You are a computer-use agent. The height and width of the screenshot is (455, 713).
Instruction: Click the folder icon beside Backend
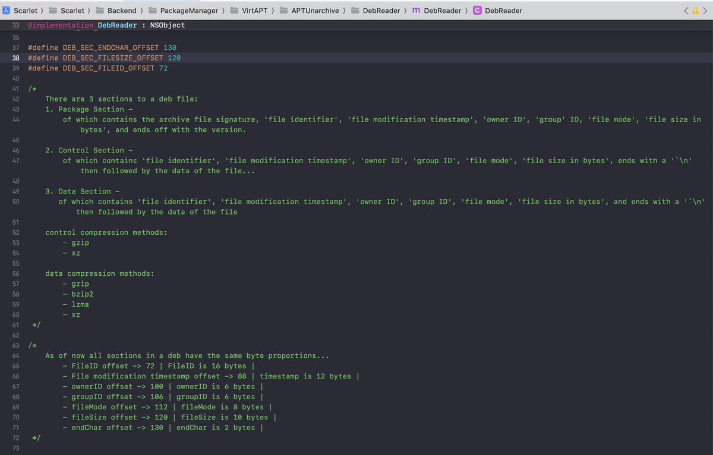(x=99, y=10)
